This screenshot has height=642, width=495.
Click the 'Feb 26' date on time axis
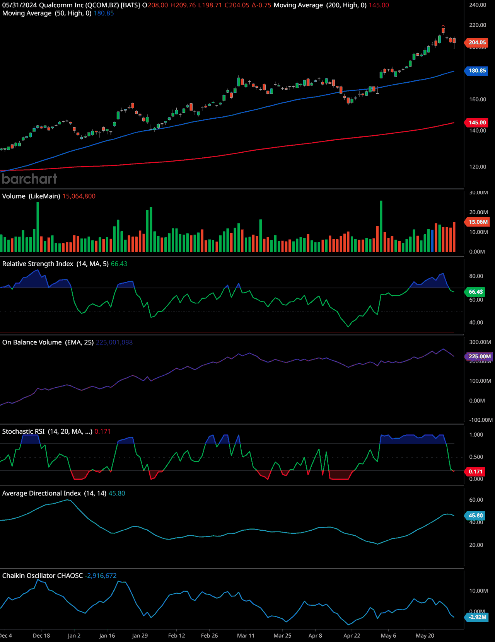209,635
